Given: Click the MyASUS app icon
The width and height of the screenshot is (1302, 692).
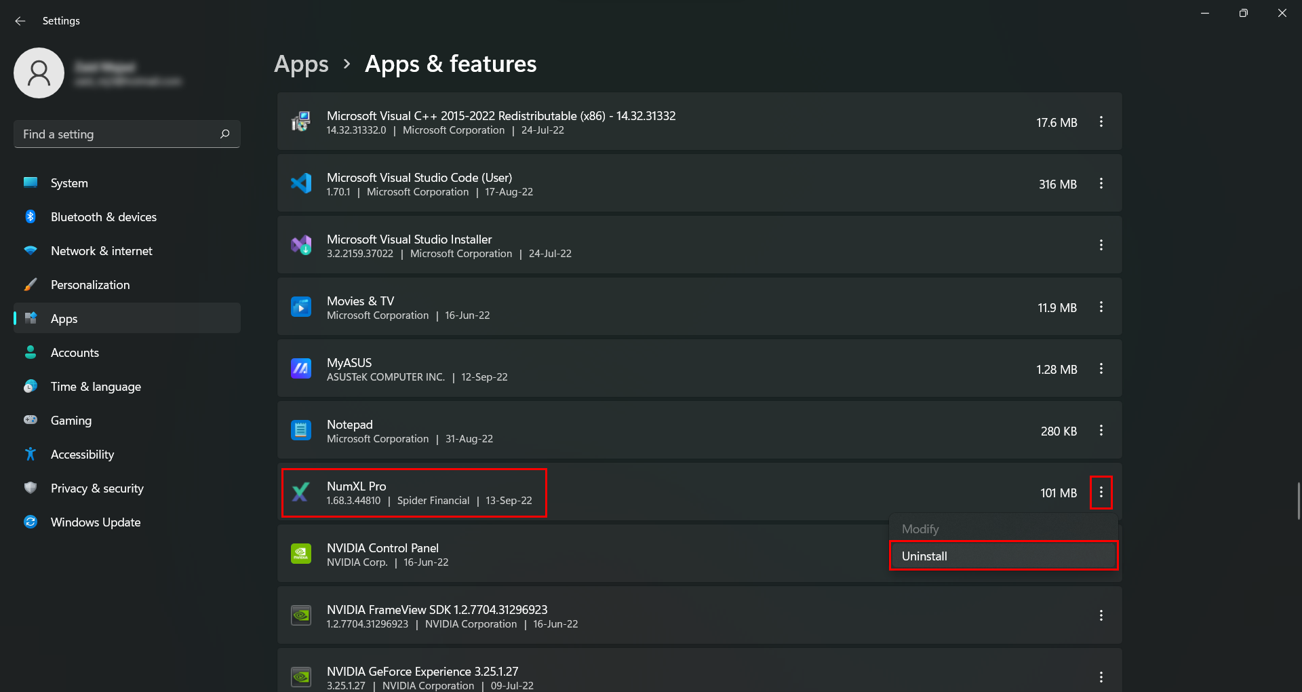Looking at the screenshot, I should pyautogui.click(x=301, y=368).
